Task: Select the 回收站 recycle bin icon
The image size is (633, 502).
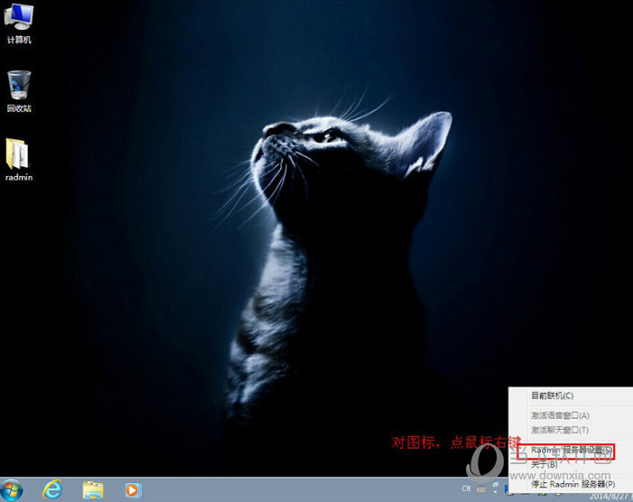Action: 19,91
